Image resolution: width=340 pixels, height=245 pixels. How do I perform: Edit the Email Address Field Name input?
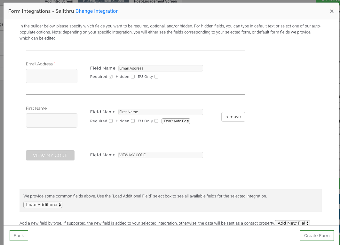click(161, 68)
